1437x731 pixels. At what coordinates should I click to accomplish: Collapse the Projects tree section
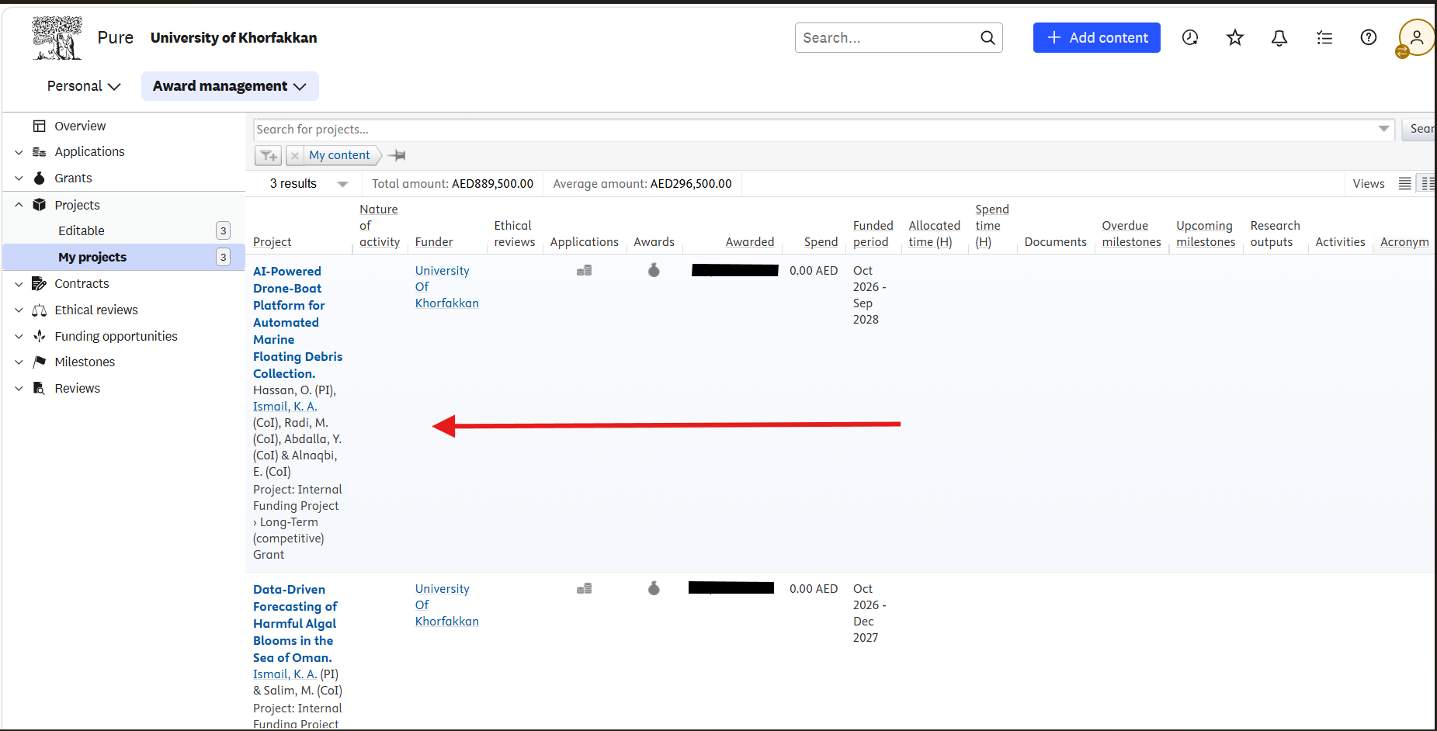[19, 205]
